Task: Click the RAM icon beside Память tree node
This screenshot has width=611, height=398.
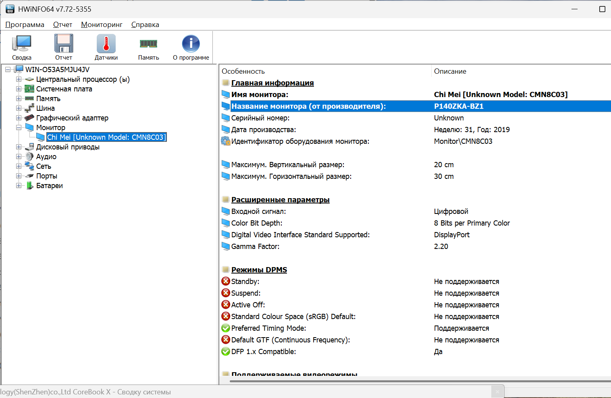Action: click(29, 99)
